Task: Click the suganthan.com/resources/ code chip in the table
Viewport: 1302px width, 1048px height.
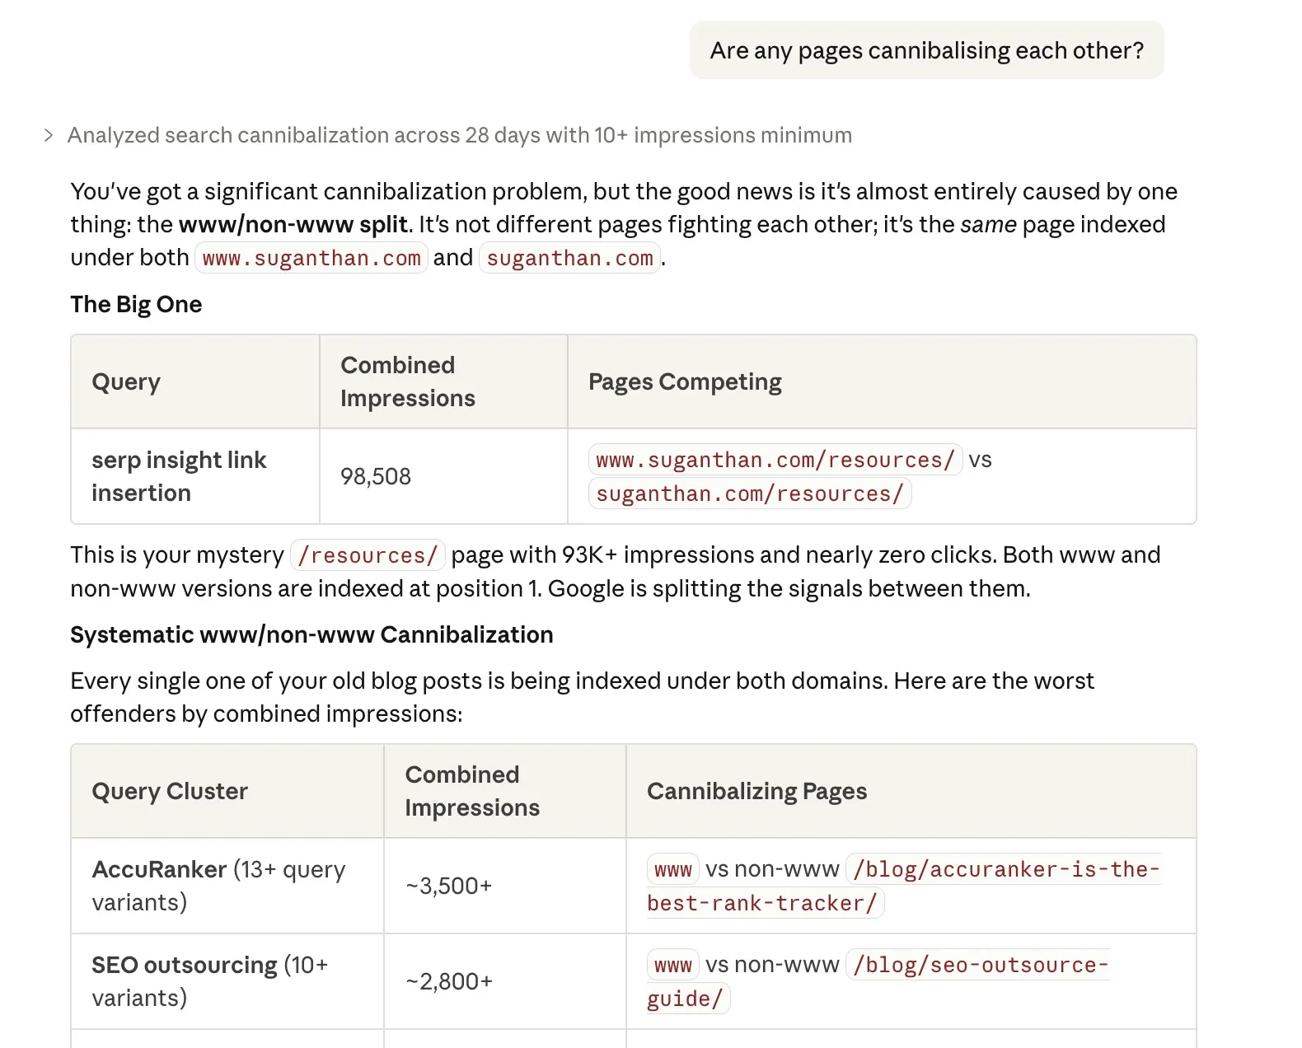Action: pyautogui.click(x=749, y=494)
